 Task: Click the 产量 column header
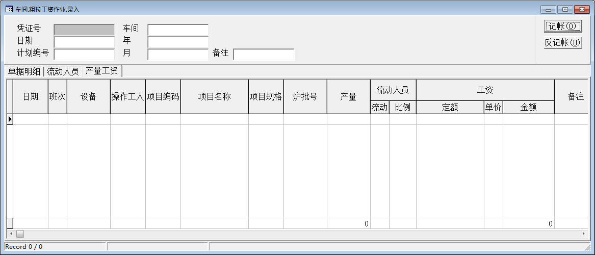348,96
